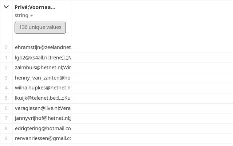Select row index 4
The height and width of the screenshot is (146, 233).
pos(6,88)
